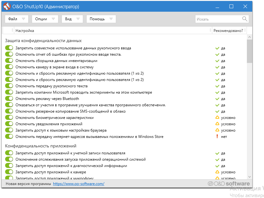Open the Опции dropdown arrow
Screen dimensions: 264x198
coord(53,19)
